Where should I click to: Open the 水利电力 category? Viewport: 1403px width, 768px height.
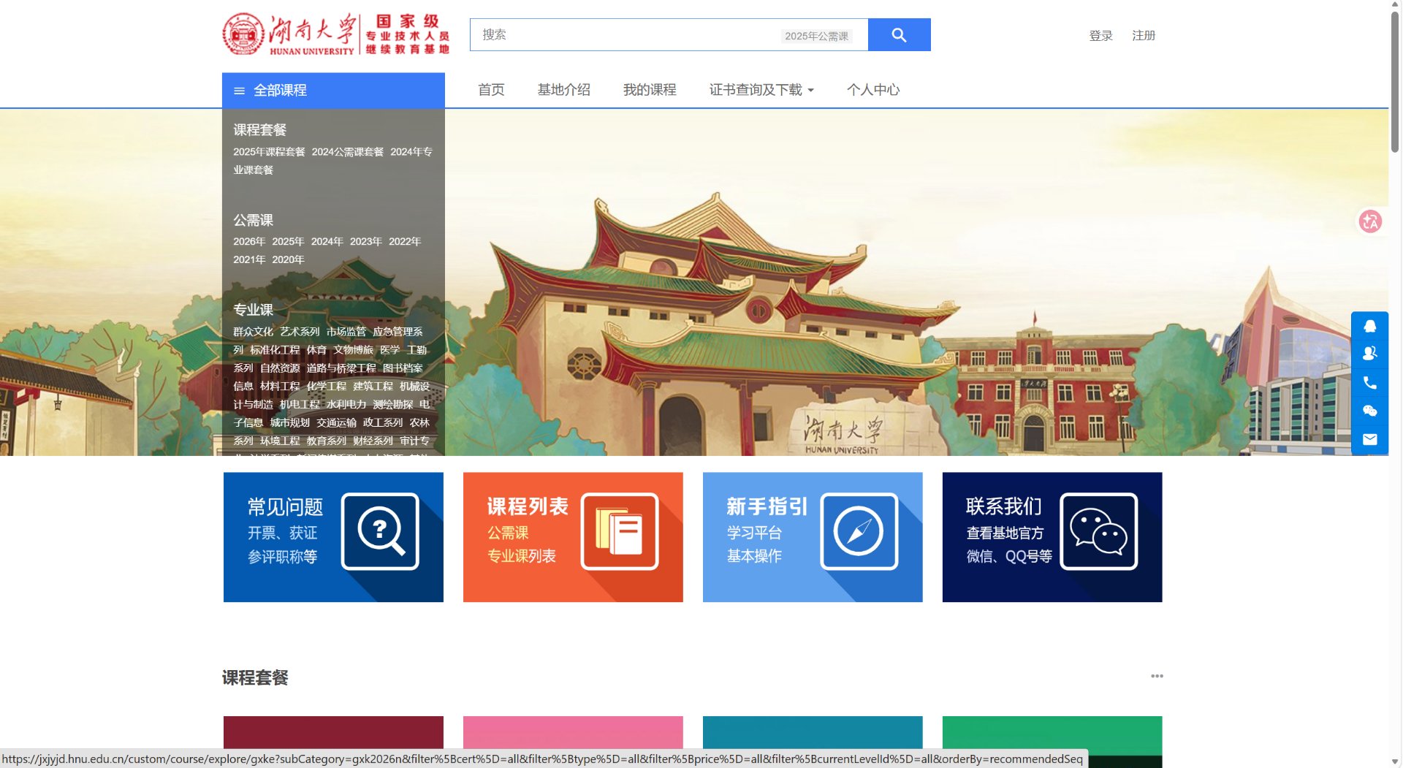tap(346, 405)
